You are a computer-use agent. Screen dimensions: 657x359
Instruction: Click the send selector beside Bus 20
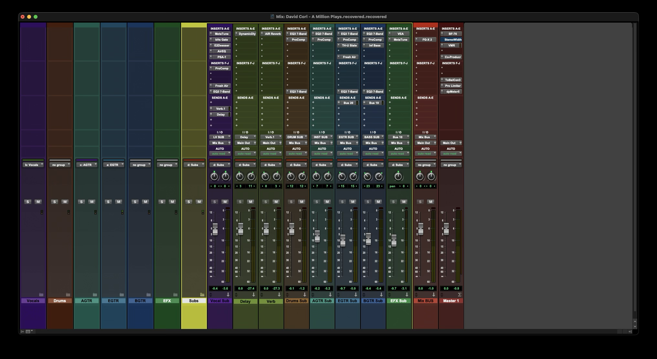(x=339, y=103)
